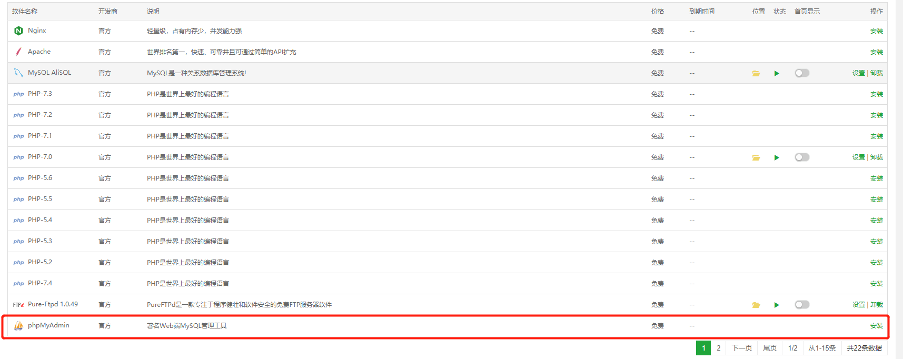903x359 pixels.
Task: Click the PHP-7.3 php icon
Action: coord(18,94)
